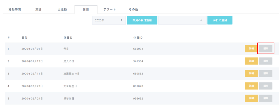Click 削除 for 振替休日 row
This screenshot has width=279, height=106.
[x=266, y=98]
